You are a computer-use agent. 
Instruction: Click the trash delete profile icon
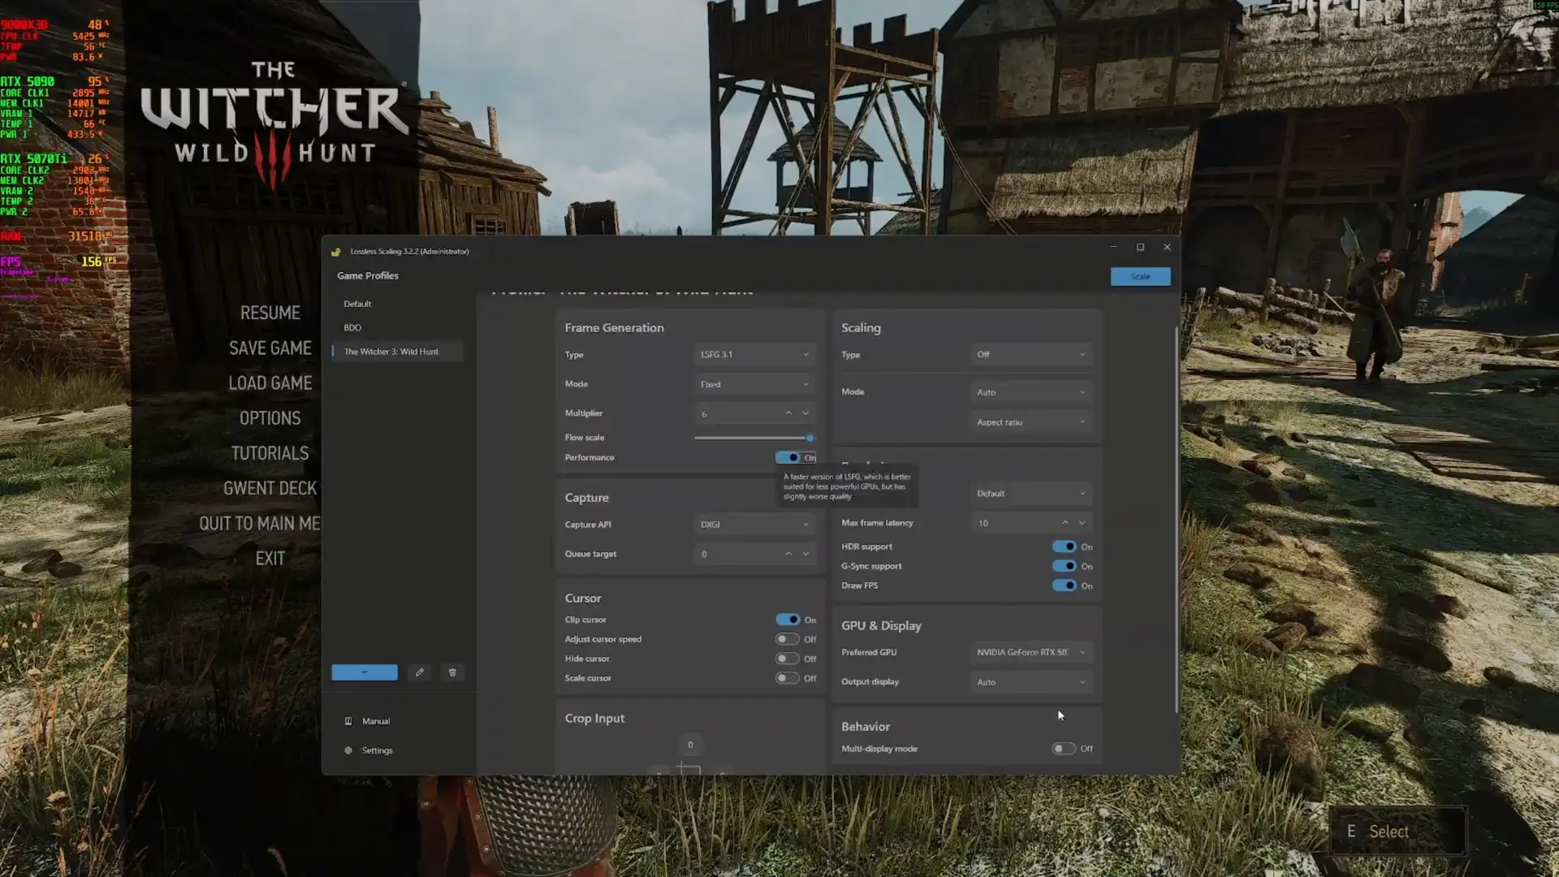tap(452, 672)
